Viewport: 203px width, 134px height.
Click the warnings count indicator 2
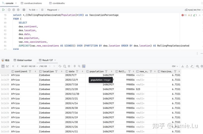pyautogui.click(x=190, y=15)
